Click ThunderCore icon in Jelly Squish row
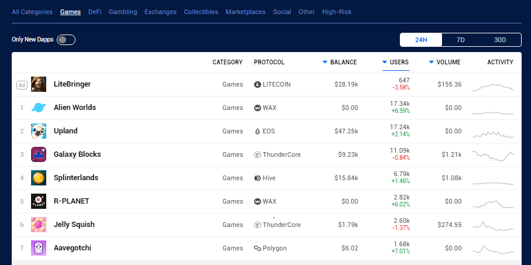 (x=258, y=225)
